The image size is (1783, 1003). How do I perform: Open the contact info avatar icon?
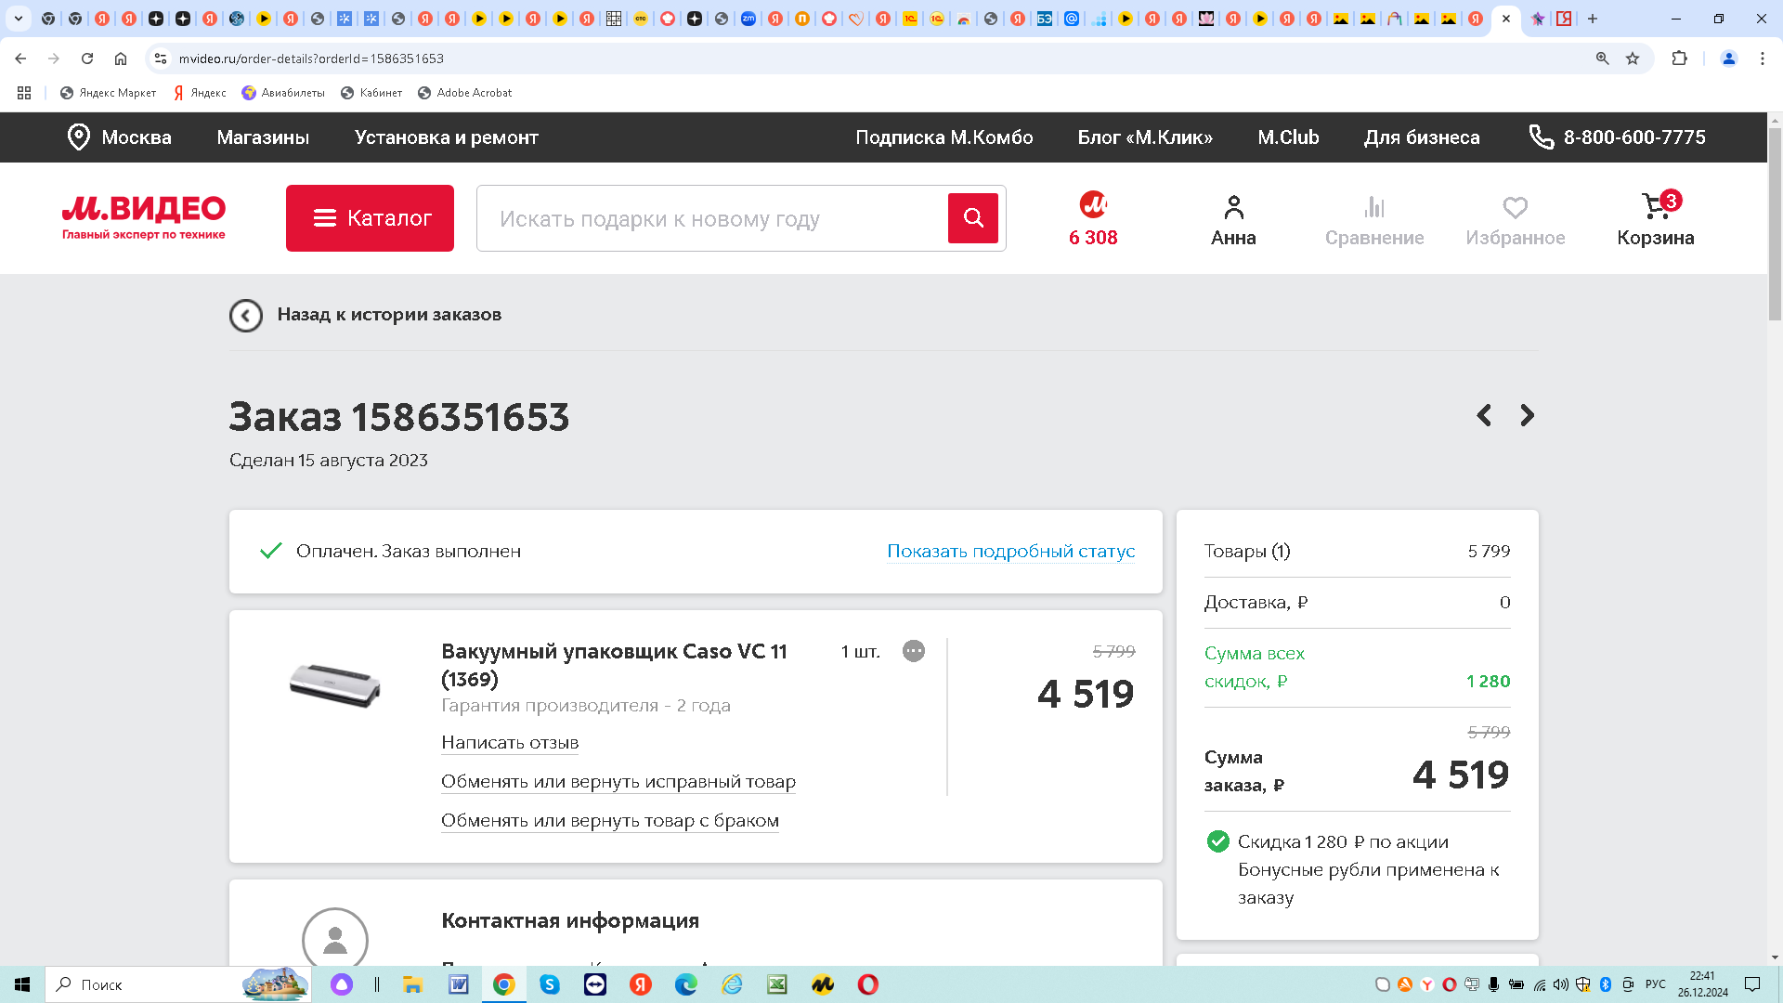point(335,938)
